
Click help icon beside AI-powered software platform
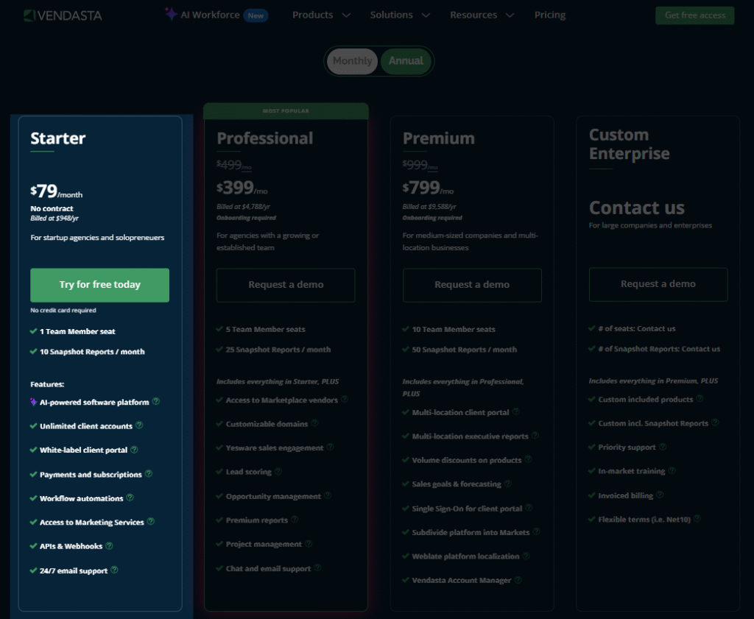click(156, 402)
